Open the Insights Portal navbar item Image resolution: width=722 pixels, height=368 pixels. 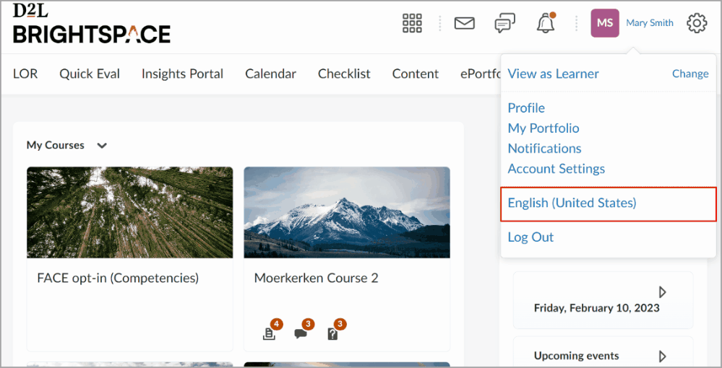[x=182, y=74]
